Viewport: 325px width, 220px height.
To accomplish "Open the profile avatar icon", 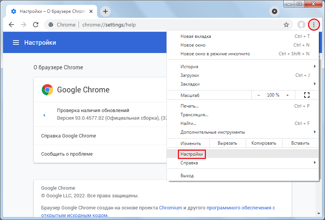I will 301,25.
